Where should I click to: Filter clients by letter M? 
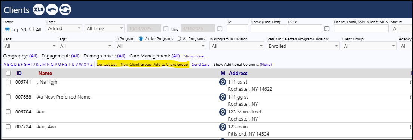(x=44, y=64)
